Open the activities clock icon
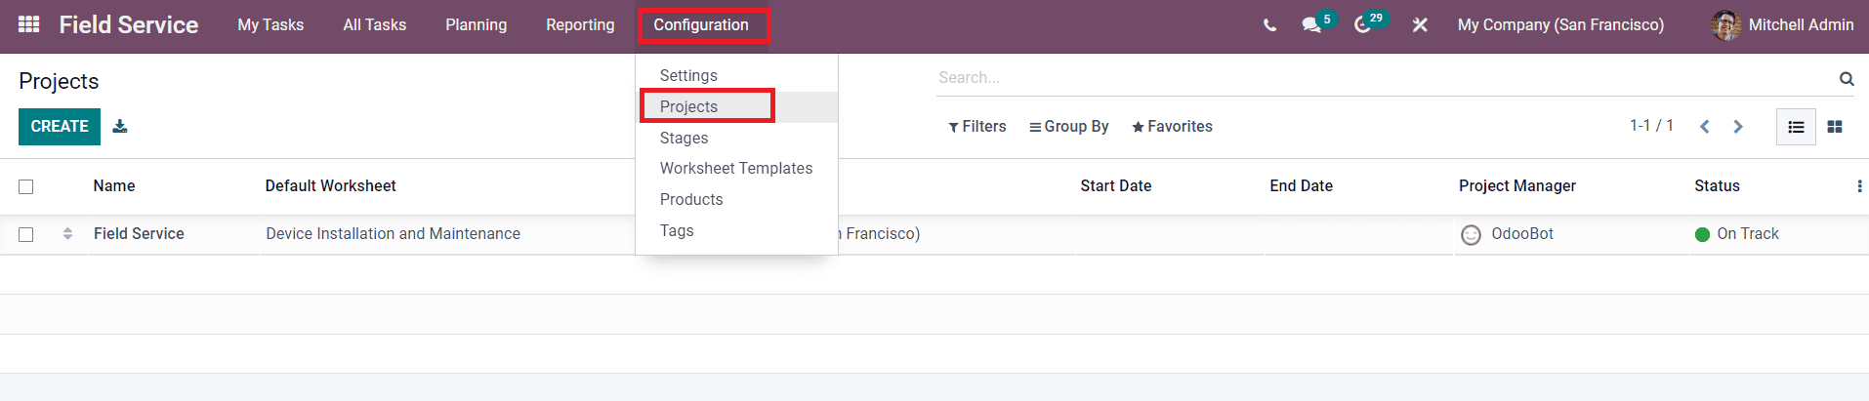The width and height of the screenshot is (1869, 401). point(1362,25)
